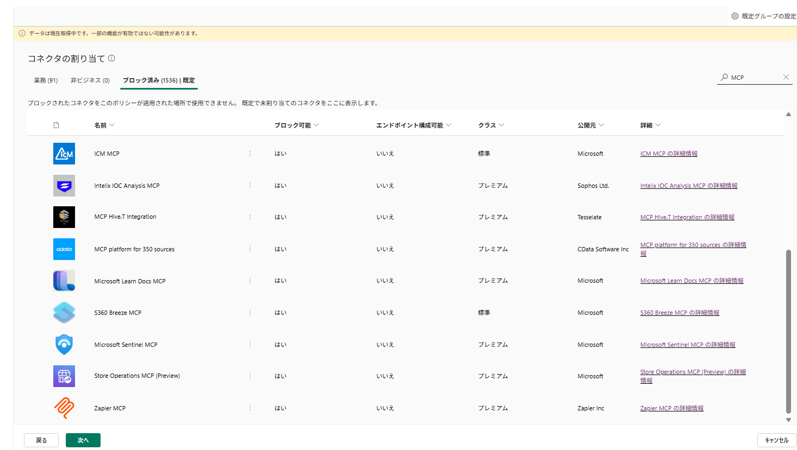This screenshot has width=797, height=450.
Task: Select the ICM MCP row name
Action: [x=107, y=154]
